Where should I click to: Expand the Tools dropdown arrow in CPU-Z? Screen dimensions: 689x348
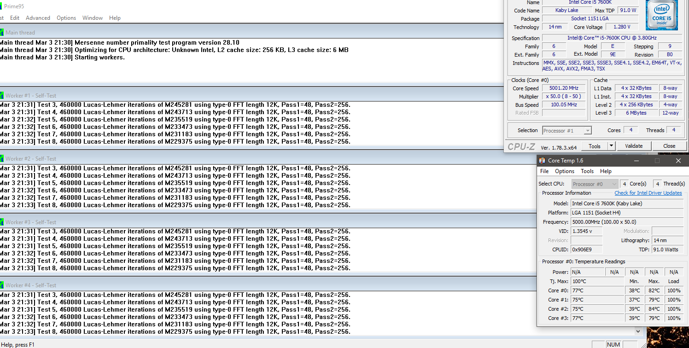pos(612,146)
